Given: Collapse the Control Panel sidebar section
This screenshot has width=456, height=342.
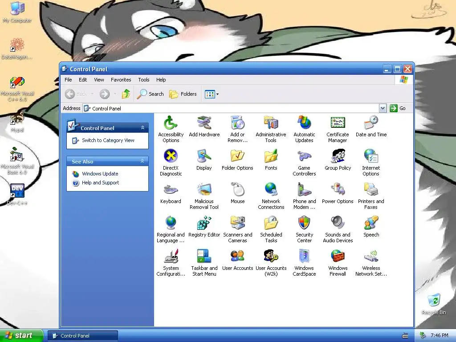Looking at the screenshot, I should click(142, 128).
